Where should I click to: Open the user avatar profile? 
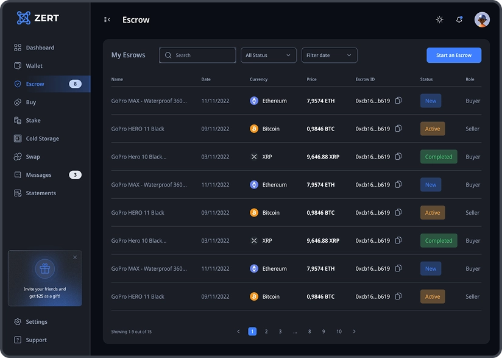pos(482,20)
